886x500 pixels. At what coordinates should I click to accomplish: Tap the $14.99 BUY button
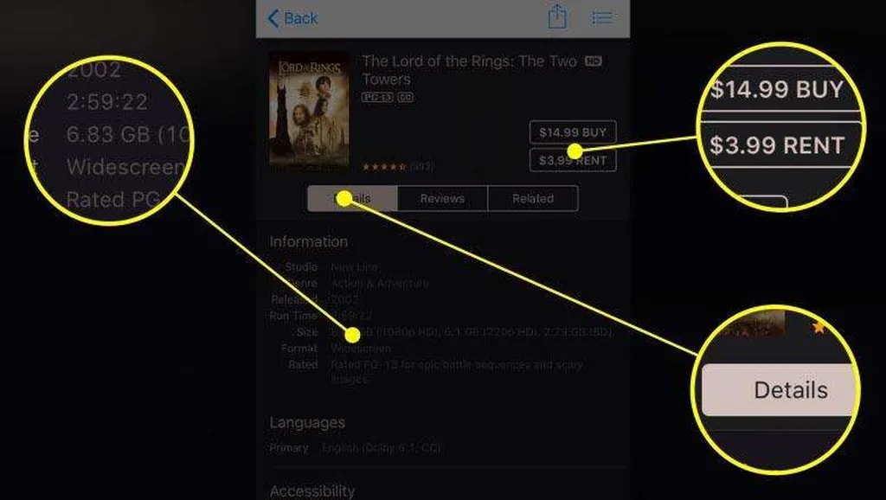coord(573,132)
